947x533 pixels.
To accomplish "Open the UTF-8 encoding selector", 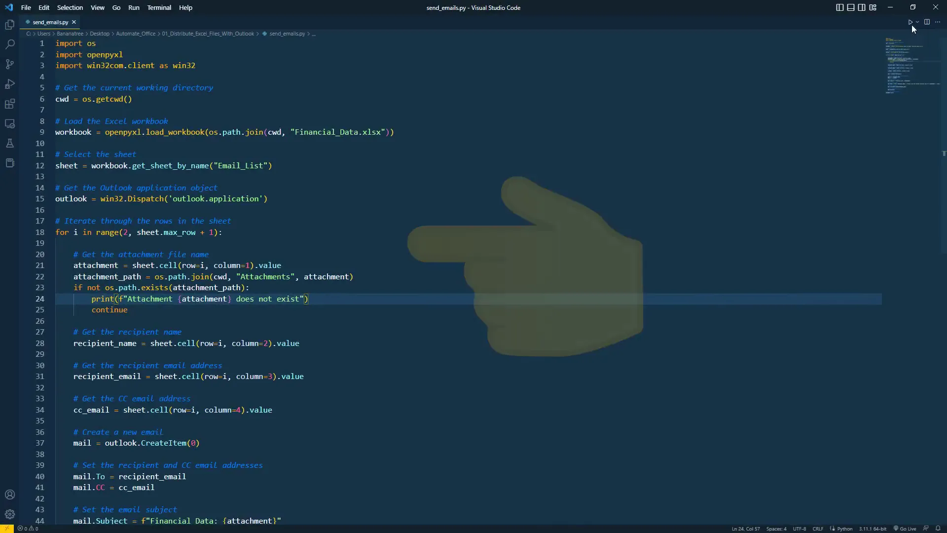I will (799, 529).
